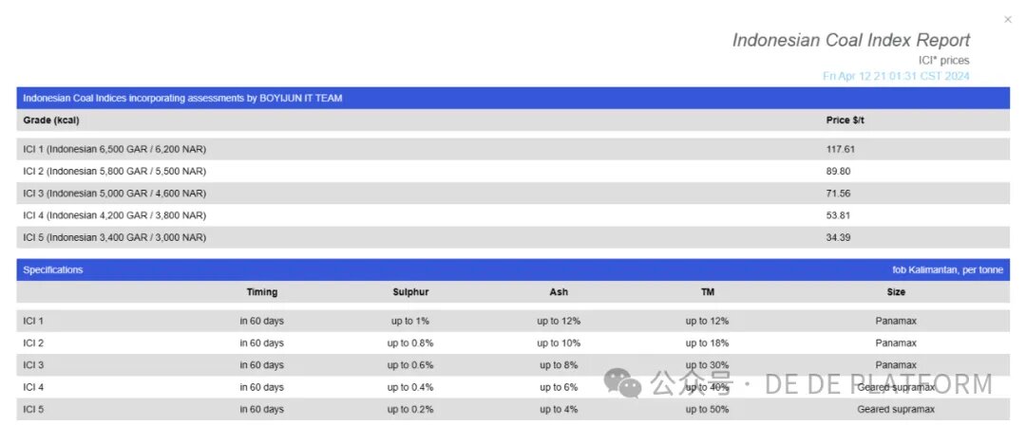Click the Ash column header
This screenshot has height=425, width=1026.
(559, 292)
